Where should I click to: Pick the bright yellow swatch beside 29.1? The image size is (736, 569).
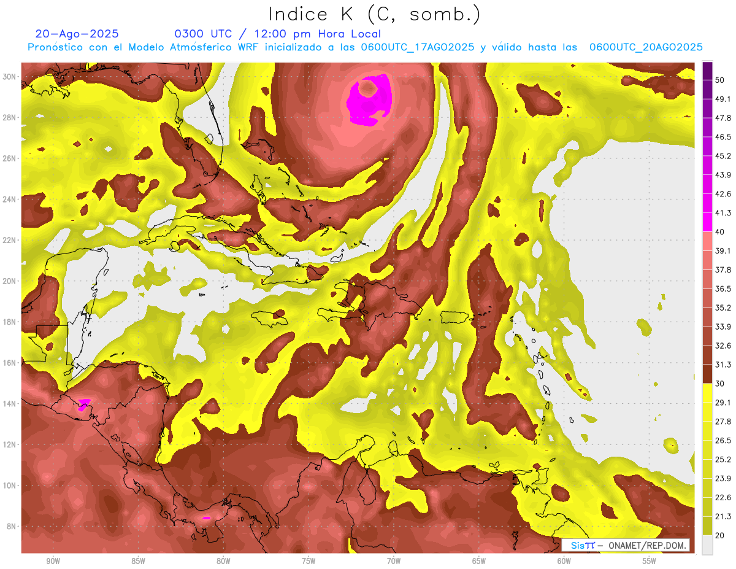click(x=707, y=392)
